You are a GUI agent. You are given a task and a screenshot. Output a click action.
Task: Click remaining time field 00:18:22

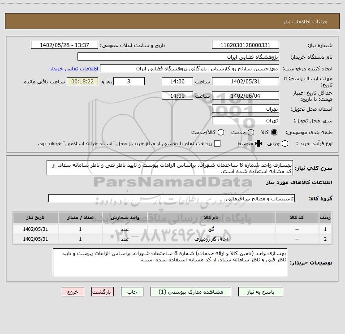tap(82, 81)
